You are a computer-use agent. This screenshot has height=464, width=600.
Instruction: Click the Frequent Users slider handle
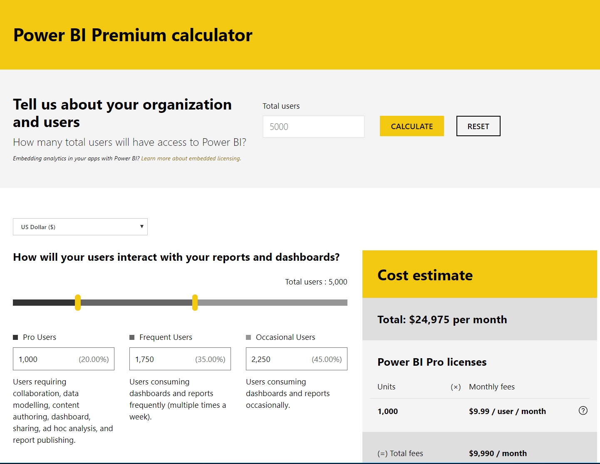[195, 302]
